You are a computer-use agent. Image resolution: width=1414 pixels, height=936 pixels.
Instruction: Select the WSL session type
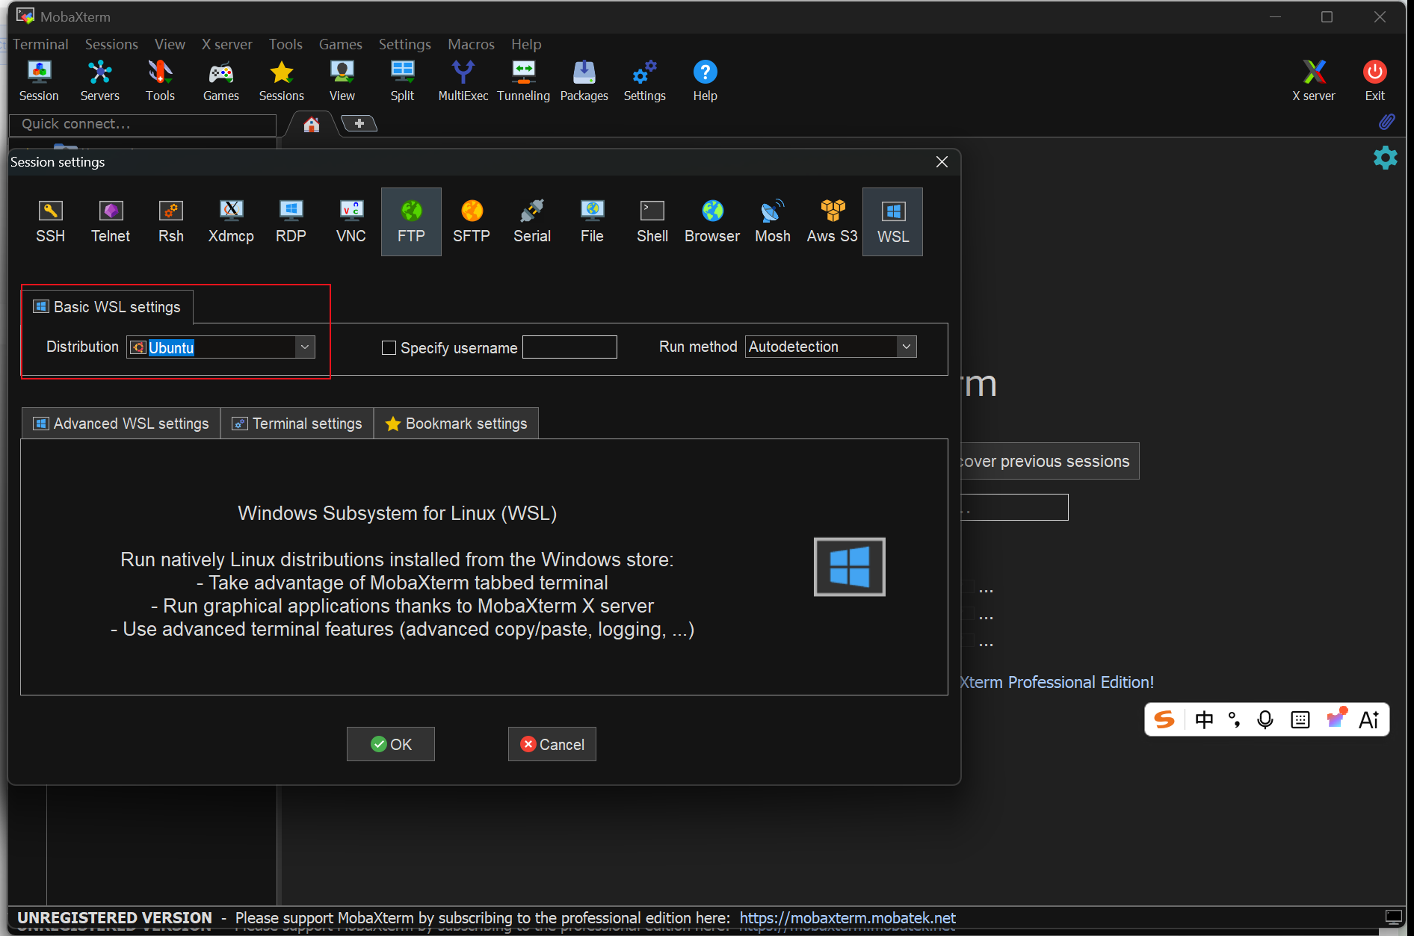tap(893, 222)
